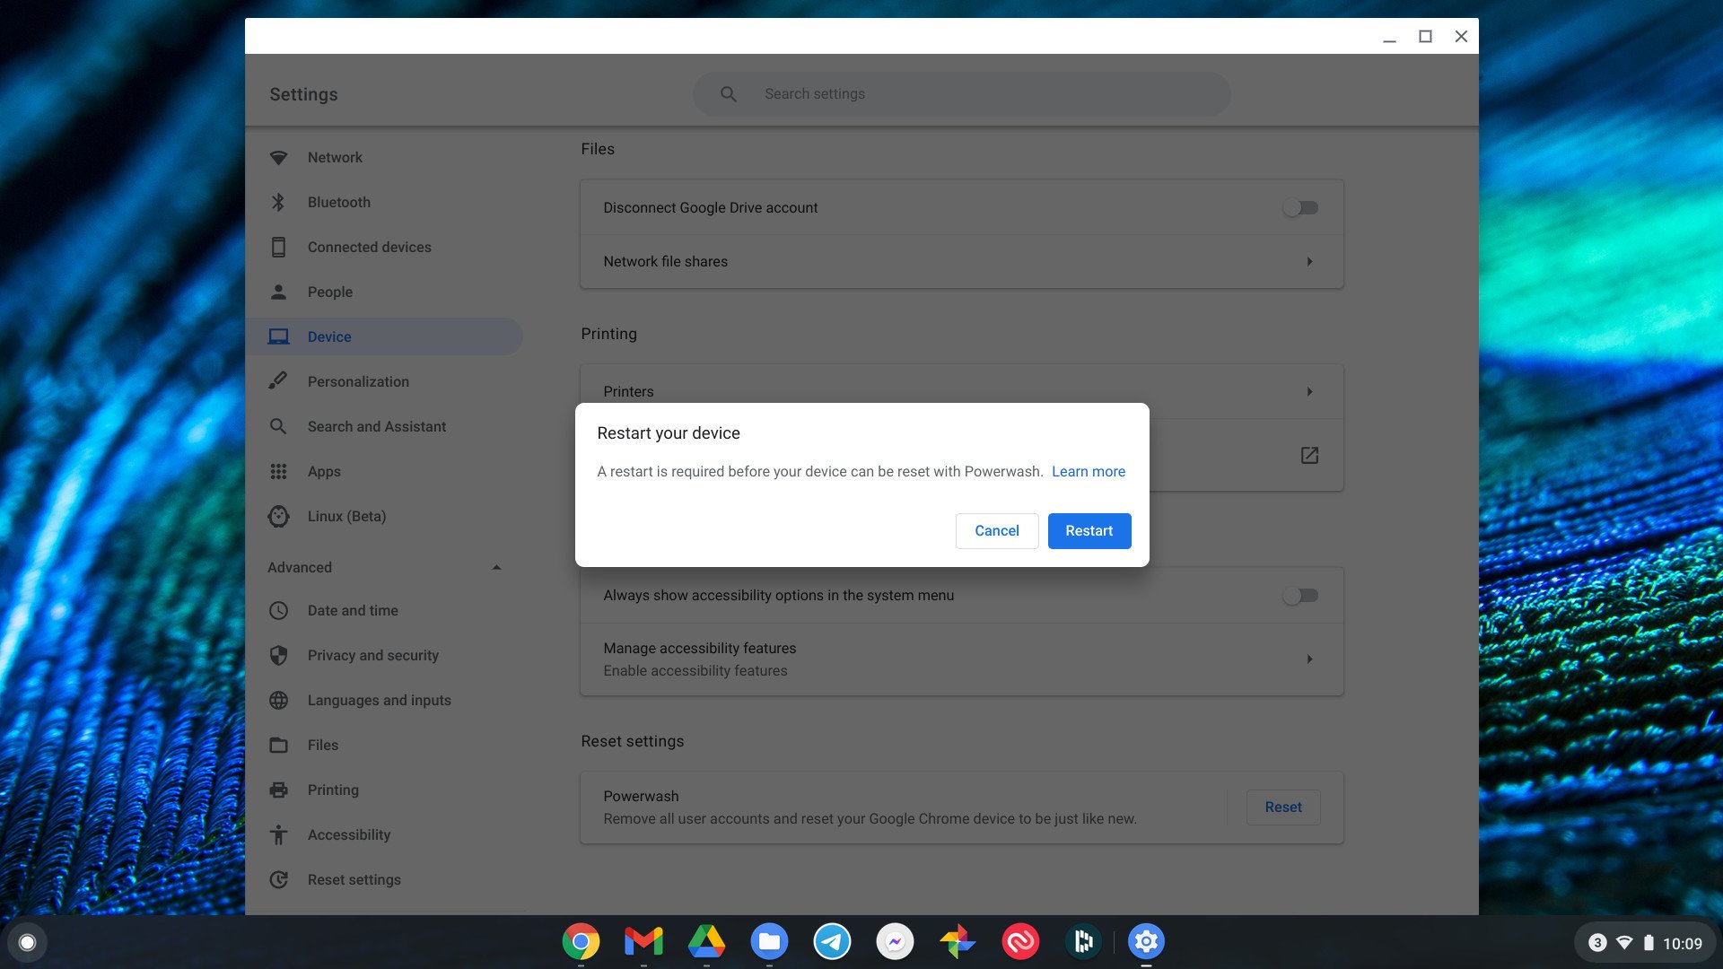The width and height of the screenshot is (1723, 969).
Task: Cancel the restart dialog
Action: tap(996, 530)
